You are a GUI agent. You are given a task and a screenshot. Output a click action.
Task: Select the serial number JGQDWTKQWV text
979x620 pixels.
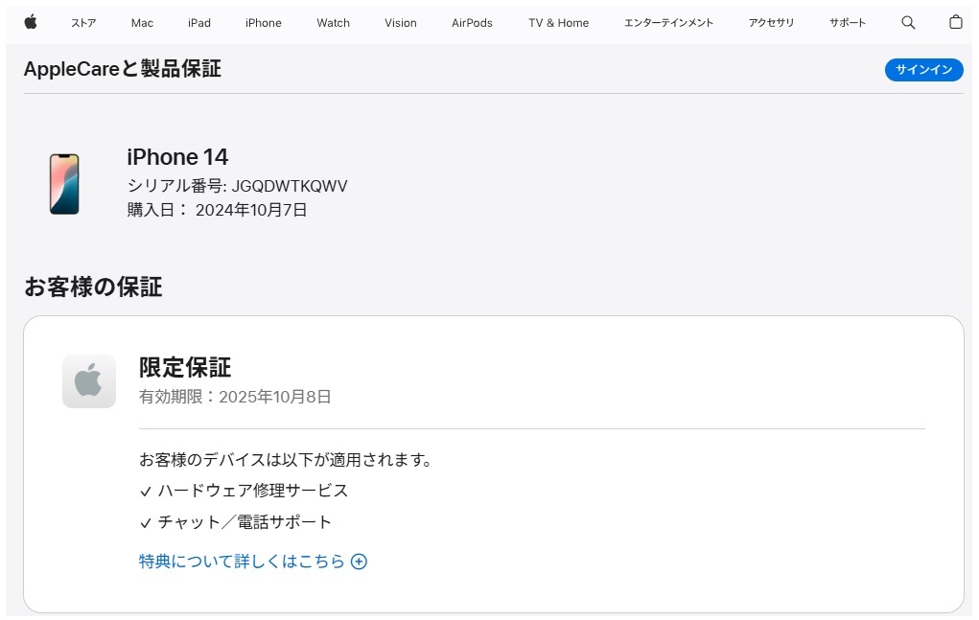click(x=290, y=186)
